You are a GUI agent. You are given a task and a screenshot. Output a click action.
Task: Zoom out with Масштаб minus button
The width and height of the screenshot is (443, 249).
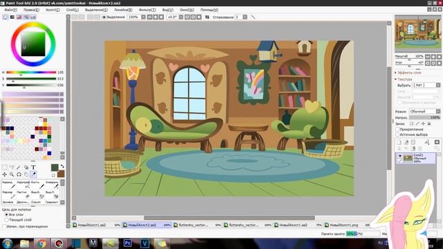pyautogui.click(x=428, y=57)
